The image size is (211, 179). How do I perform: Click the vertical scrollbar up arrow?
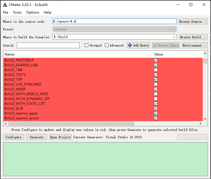coord(205,53)
